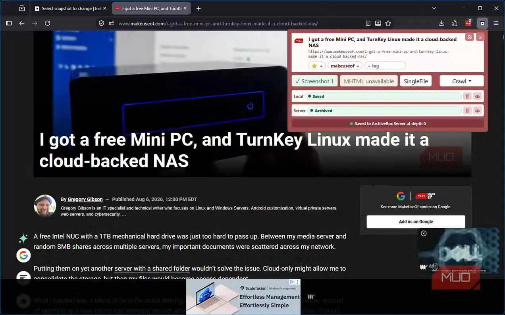The width and height of the screenshot is (505, 315).
Task: Toggle reader view for the article
Action: (x=368, y=23)
